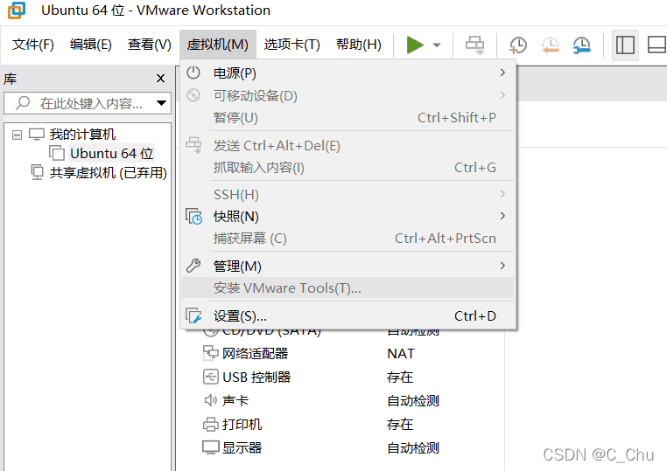Open the 选项卡(T) menu
The width and height of the screenshot is (667, 471).
tap(291, 45)
